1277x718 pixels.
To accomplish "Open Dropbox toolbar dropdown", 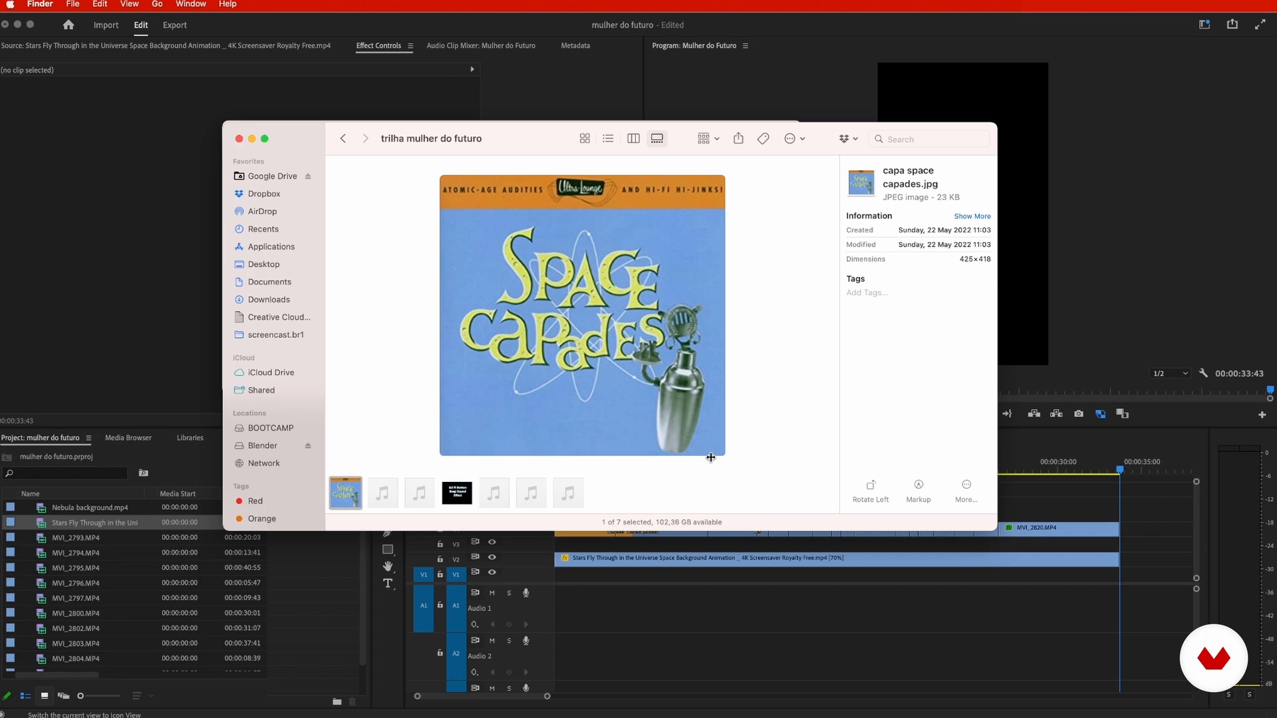I will tap(848, 138).
